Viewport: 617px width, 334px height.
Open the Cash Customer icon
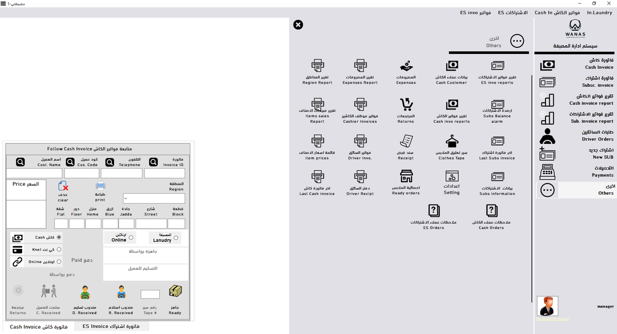pyautogui.click(x=452, y=66)
